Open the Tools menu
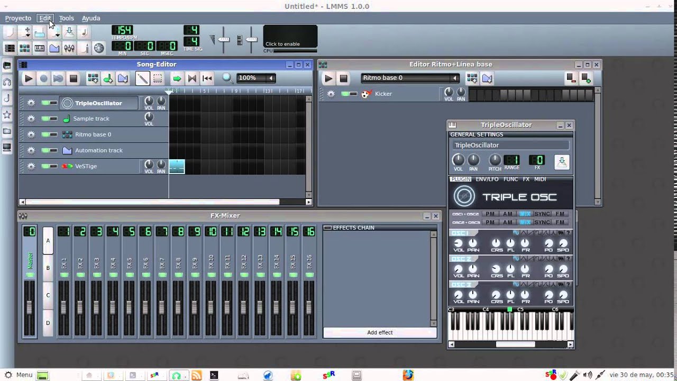Image resolution: width=677 pixels, height=381 pixels. (66, 18)
